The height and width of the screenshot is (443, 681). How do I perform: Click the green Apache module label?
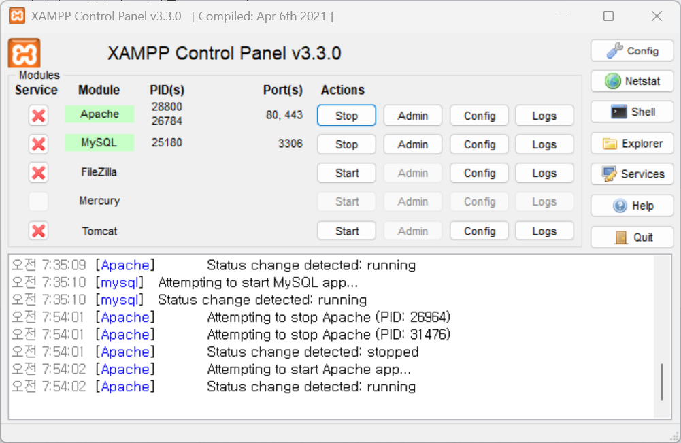coord(99,114)
